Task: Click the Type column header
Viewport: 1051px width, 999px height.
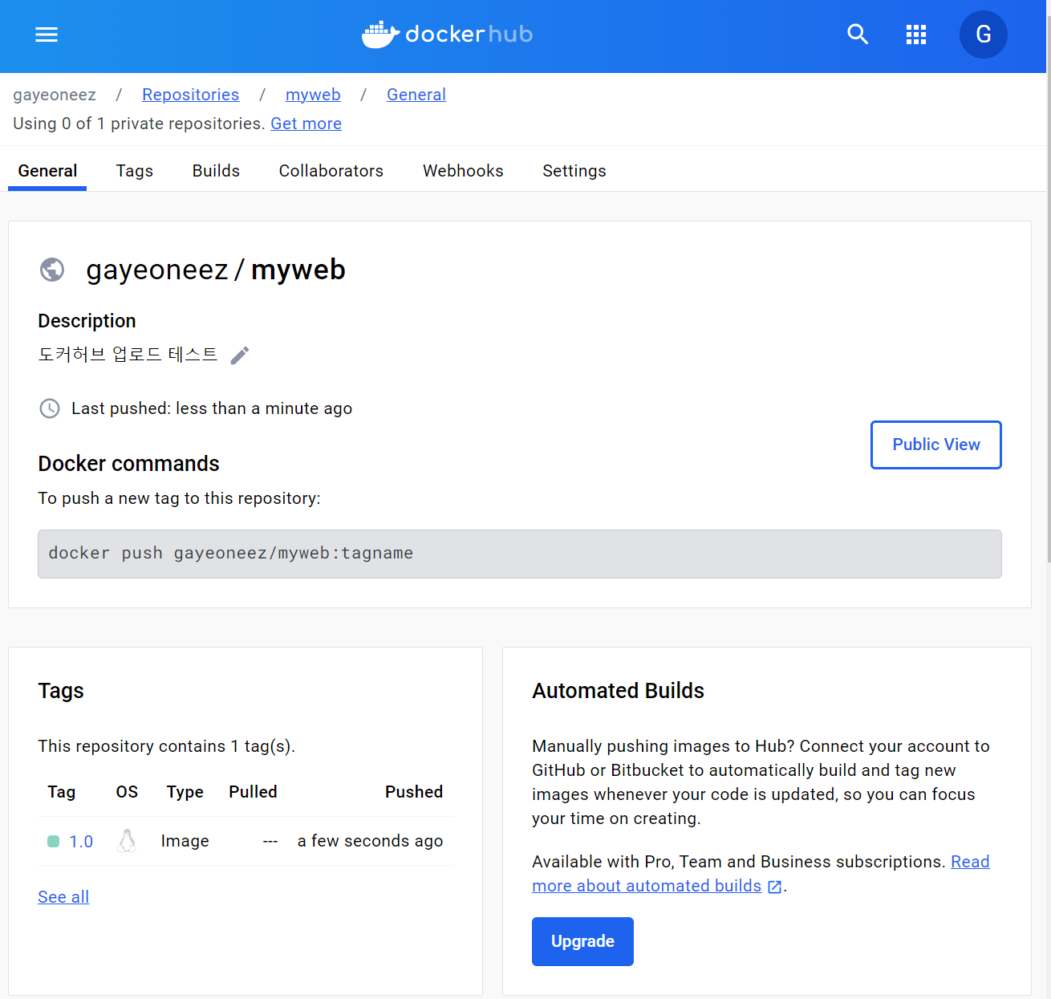Action: click(185, 792)
